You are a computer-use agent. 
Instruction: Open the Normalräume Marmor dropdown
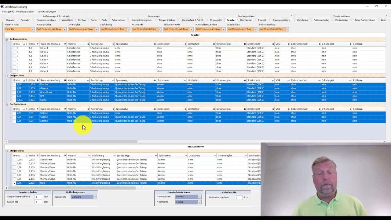click(199, 197)
